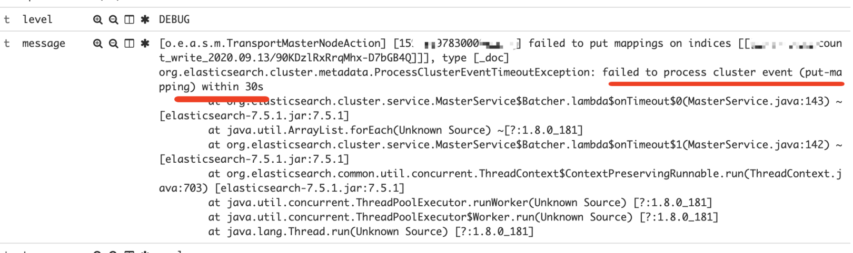Click the ThreadPoolExecutor$Worker.run stack line

coord(463,217)
